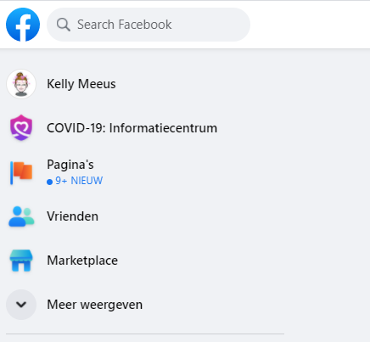Click the Vrienden people icon

tap(21, 216)
